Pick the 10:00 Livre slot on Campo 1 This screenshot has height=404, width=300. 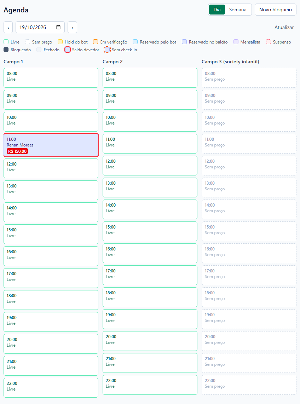point(51,122)
